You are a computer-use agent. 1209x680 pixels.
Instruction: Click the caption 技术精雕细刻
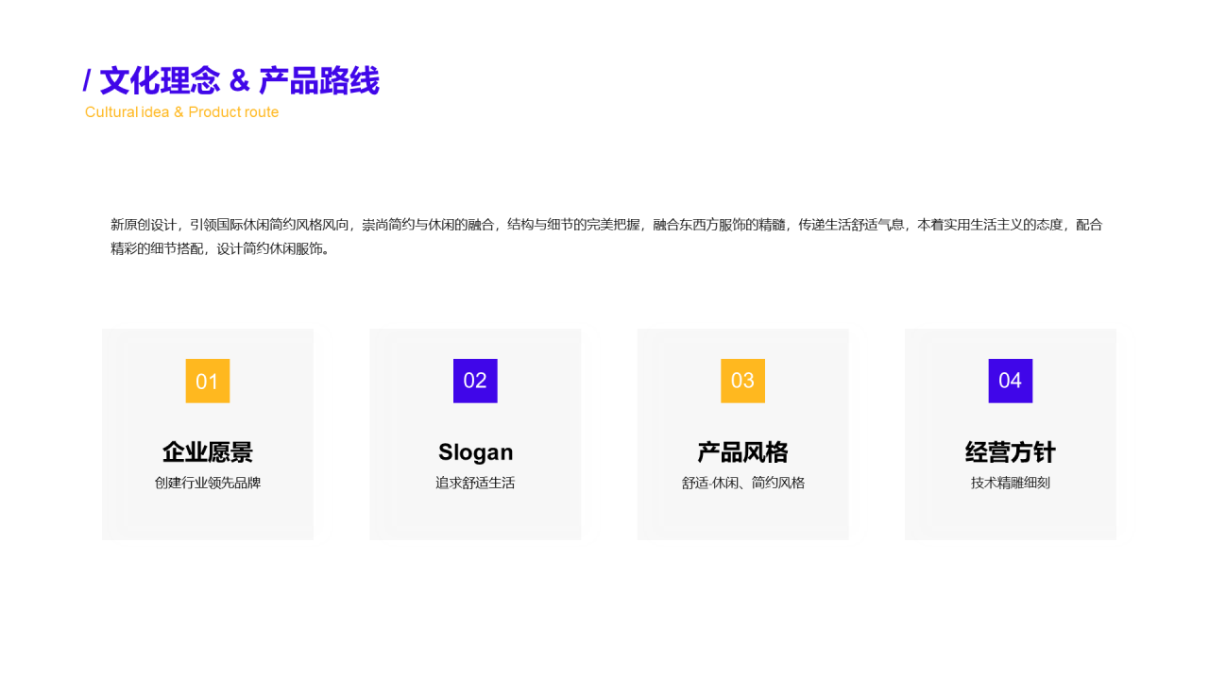(1011, 483)
